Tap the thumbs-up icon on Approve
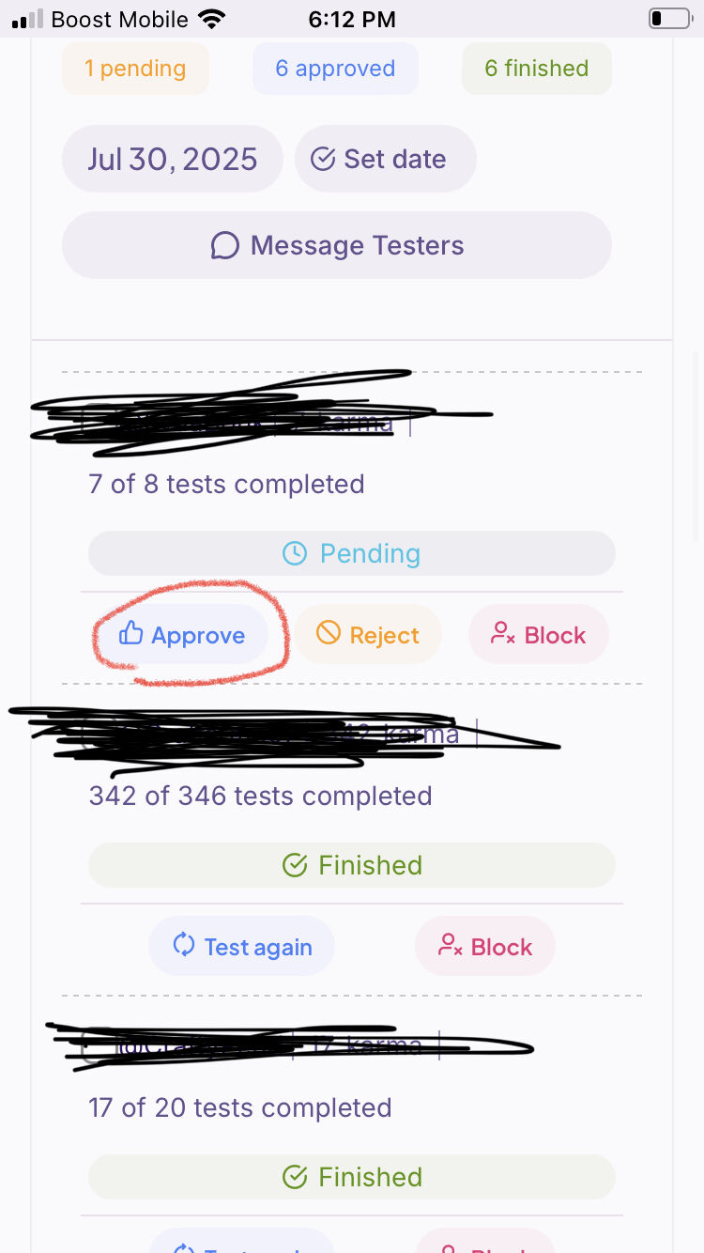Viewport: 704px width, 1253px height. tap(130, 634)
